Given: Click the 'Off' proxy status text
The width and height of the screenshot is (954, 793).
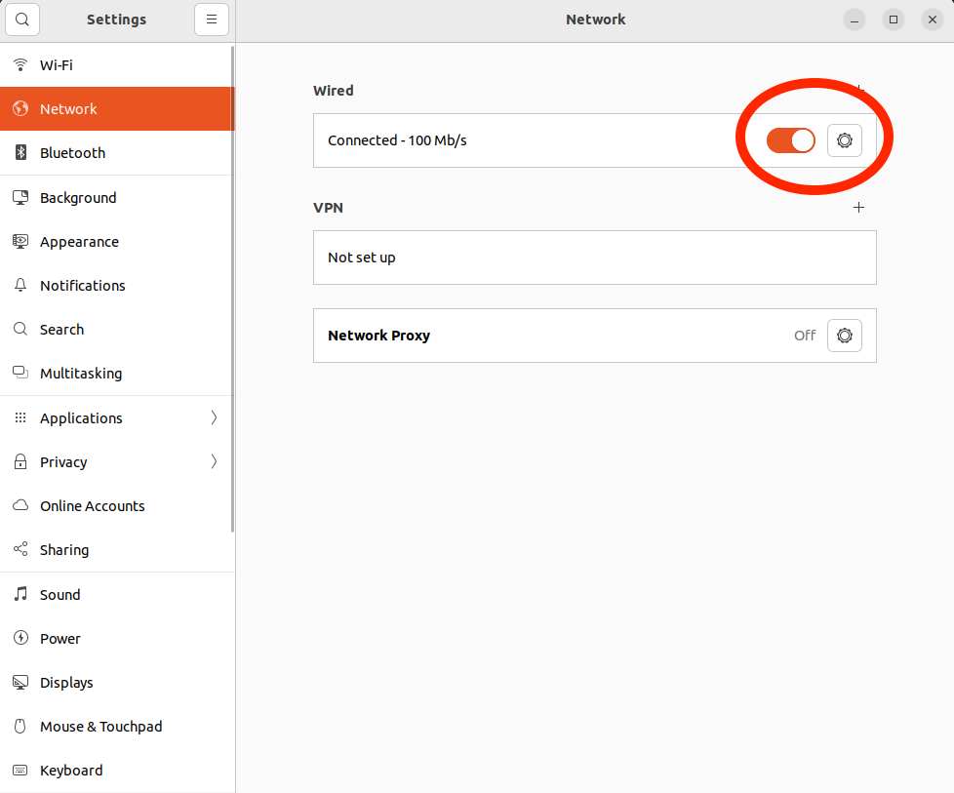Looking at the screenshot, I should 805,336.
